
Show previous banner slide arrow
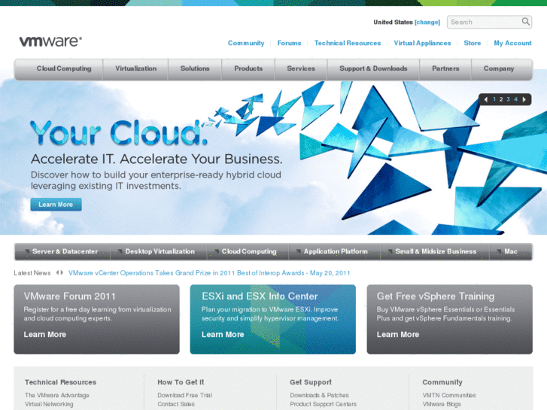pyautogui.click(x=485, y=99)
